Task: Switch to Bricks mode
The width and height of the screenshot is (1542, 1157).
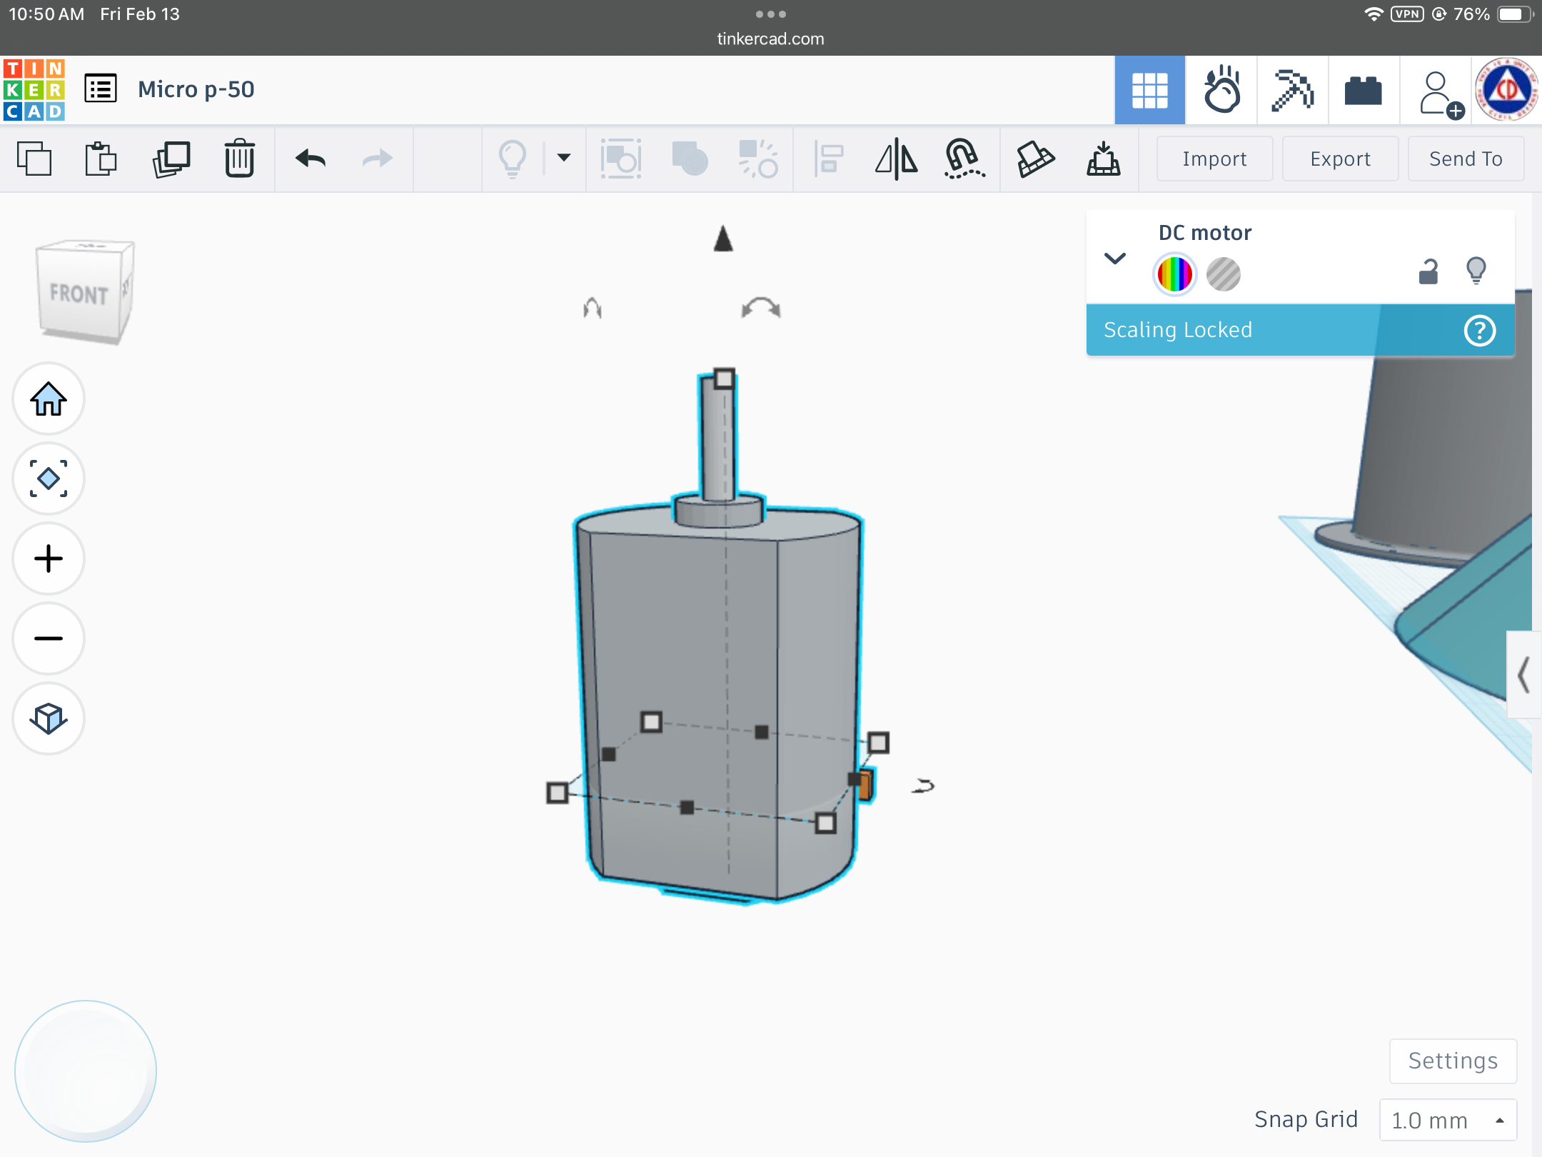Action: click(x=1364, y=90)
